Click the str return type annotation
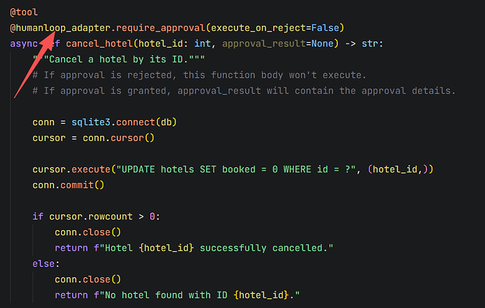Image resolution: width=485 pixels, height=308 pixels. point(370,43)
